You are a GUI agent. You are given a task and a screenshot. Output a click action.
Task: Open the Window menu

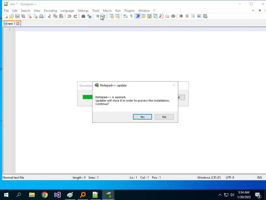pyautogui.click(x=144, y=10)
